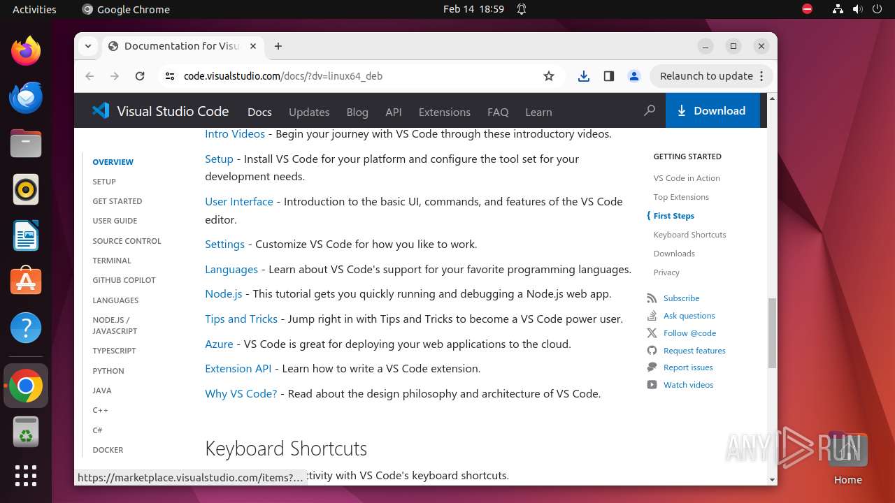Viewport: 895px width, 503px height.
Task: Open the network system tray icon
Action: tap(838, 9)
